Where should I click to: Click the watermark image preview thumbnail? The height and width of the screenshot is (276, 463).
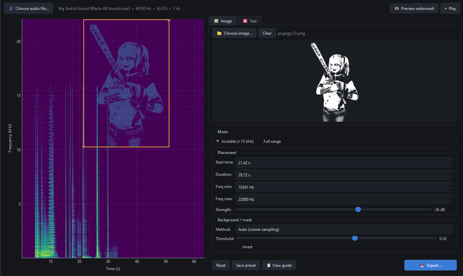(334, 81)
